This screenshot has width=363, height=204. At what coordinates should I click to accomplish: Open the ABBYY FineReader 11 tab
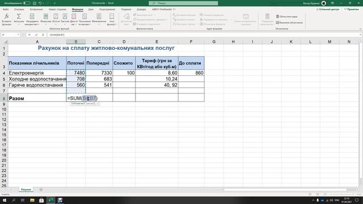(164, 10)
